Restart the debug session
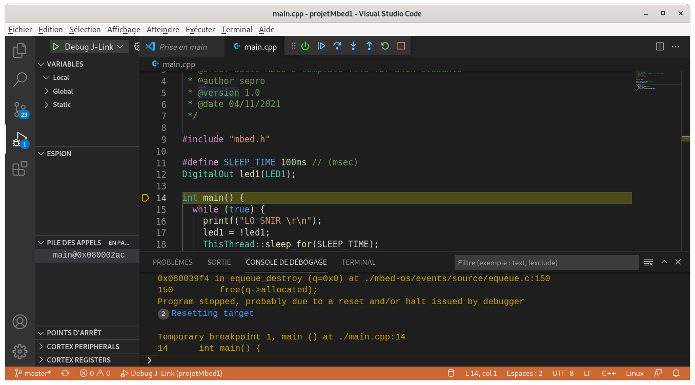 385,46
